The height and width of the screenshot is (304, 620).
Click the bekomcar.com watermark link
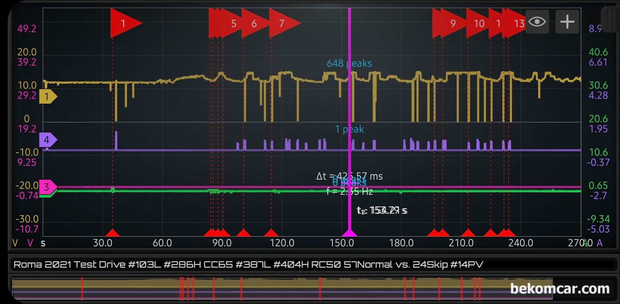click(x=560, y=288)
